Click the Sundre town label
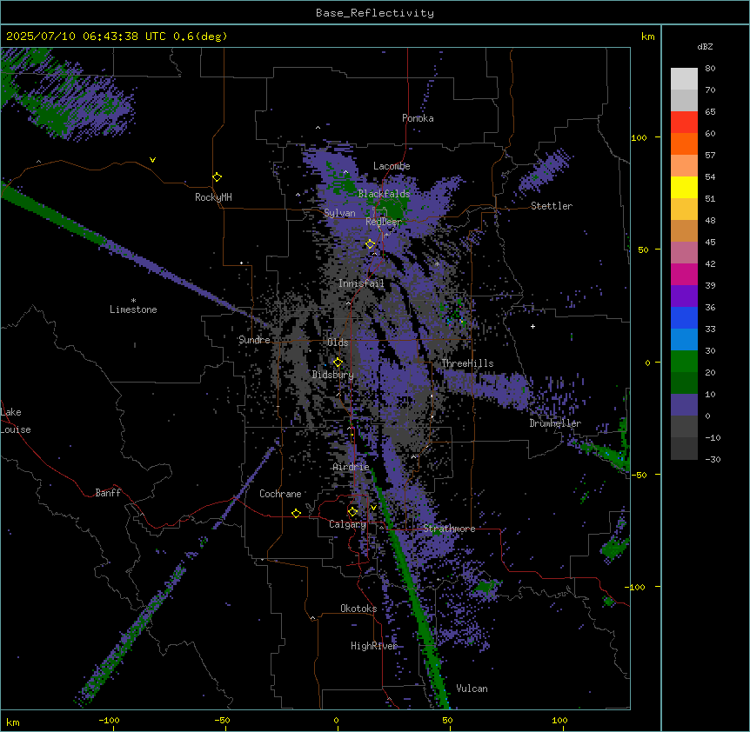The width and height of the screenshot is (750, 732). (x=254, y=340)
